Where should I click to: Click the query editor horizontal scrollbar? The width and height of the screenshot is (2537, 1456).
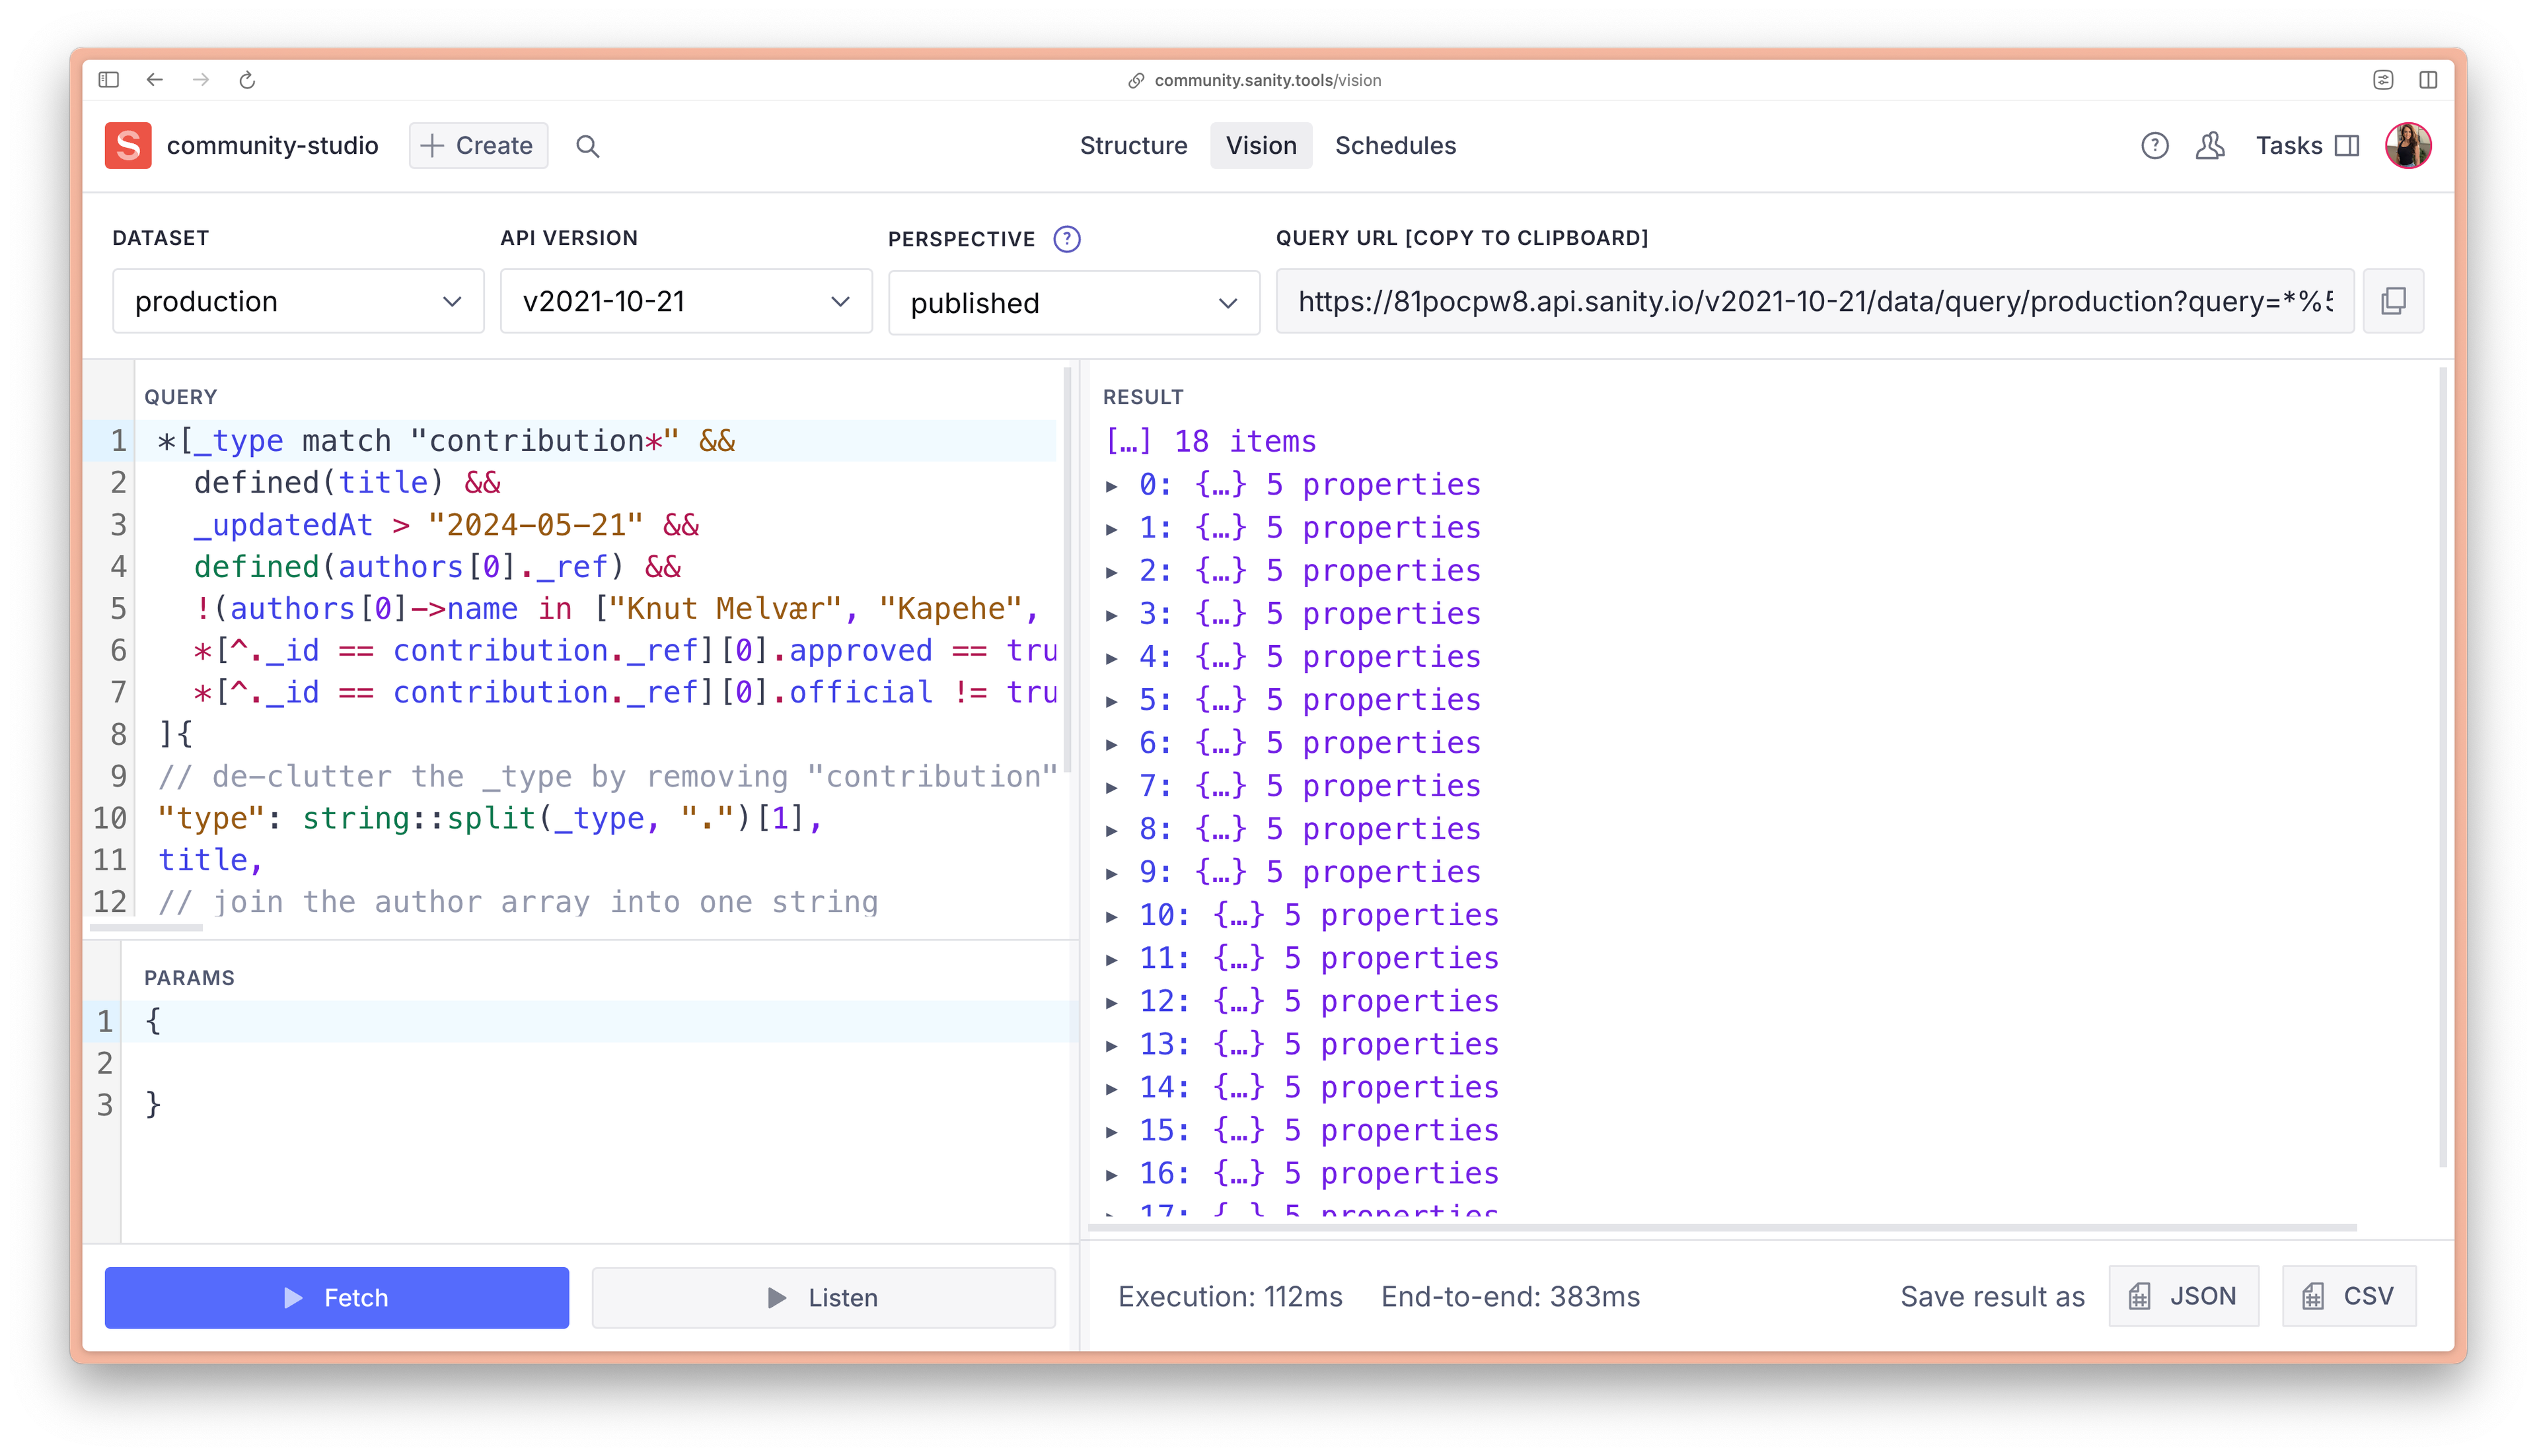(x=146, y=928)
